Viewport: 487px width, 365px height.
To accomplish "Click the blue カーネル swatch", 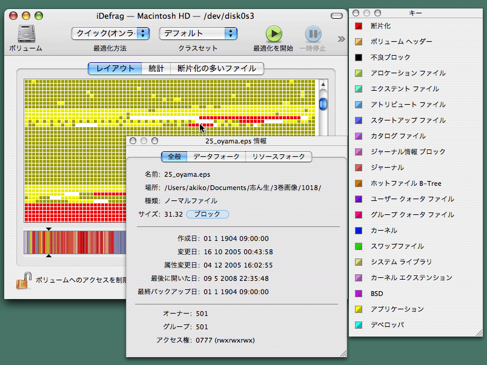I will coord(359,231).
